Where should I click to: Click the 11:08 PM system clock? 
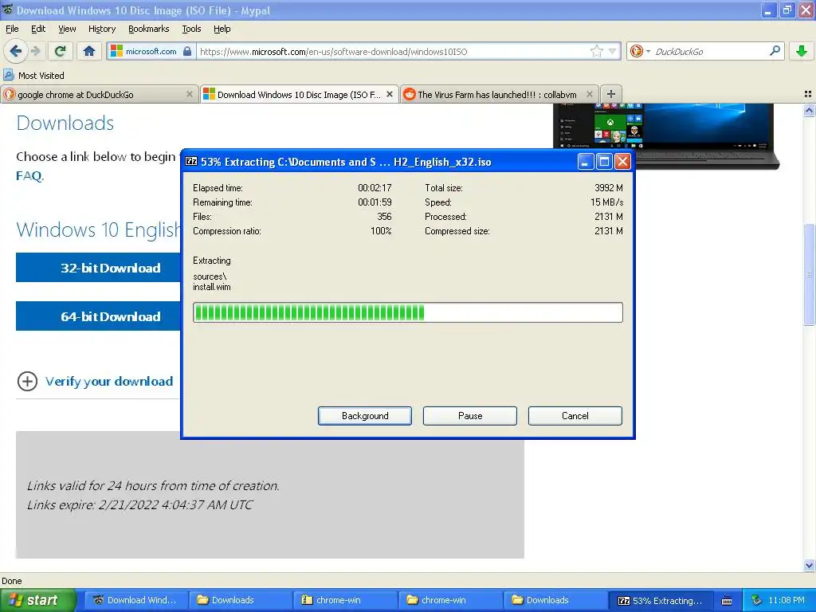click(787, 600)
